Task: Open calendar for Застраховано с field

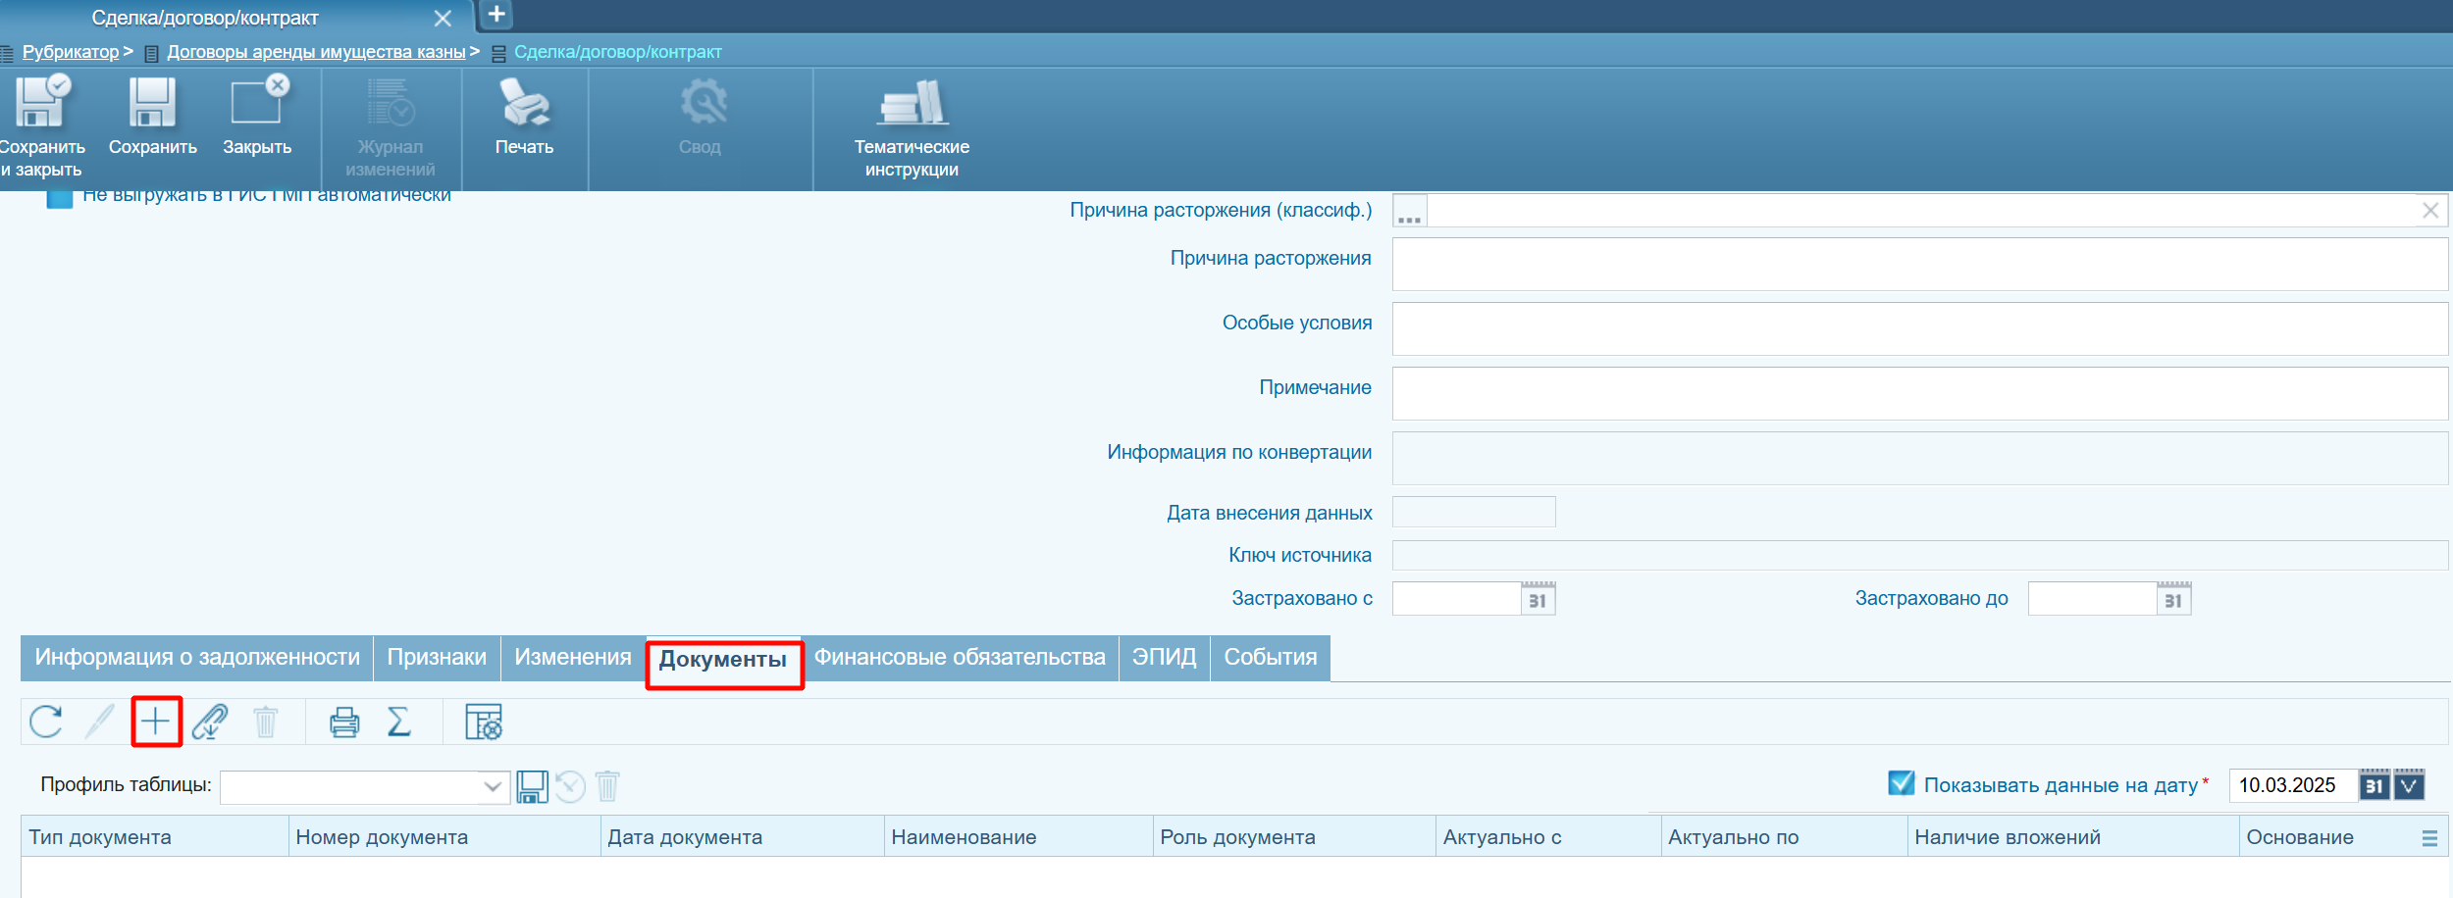Action: [1538, 599]
